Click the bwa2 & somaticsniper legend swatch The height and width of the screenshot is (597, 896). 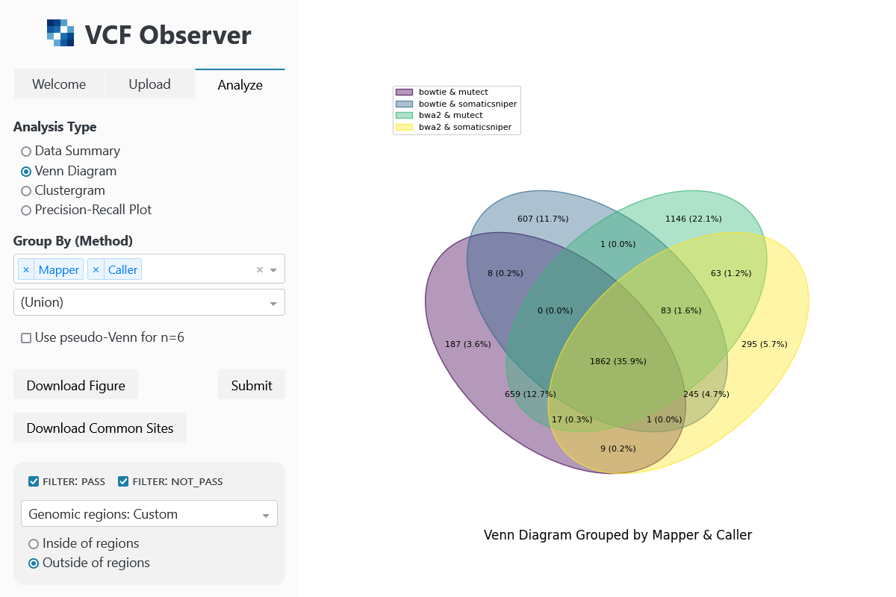[x=404, y=127]
